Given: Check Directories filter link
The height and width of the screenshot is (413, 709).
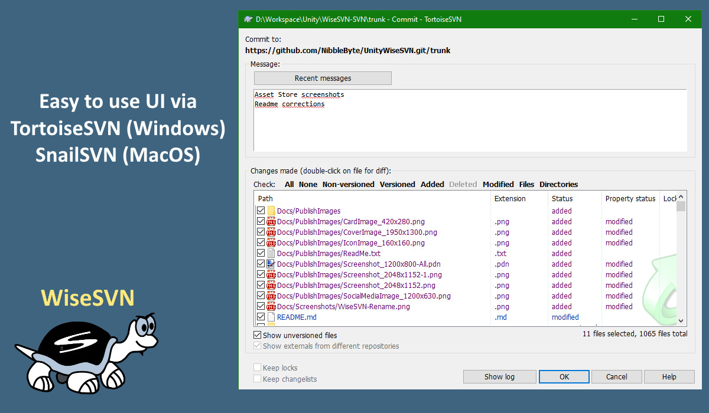Looking at the screenshot, I should [558, 184].
